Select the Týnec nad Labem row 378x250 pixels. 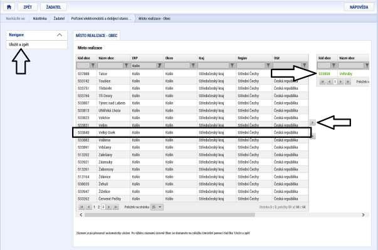click(x=192, y=103)
